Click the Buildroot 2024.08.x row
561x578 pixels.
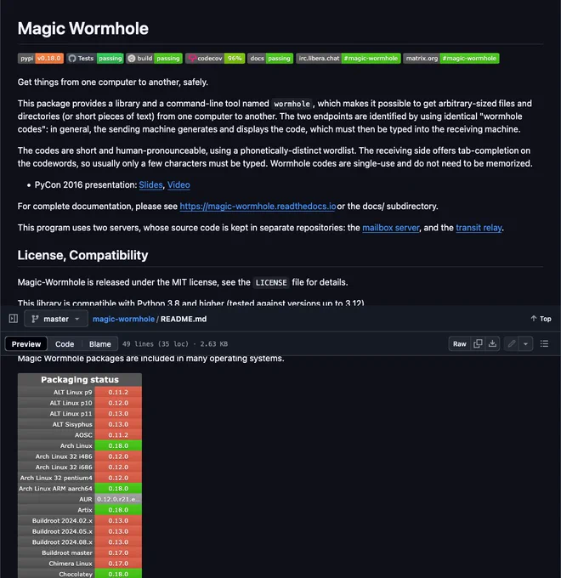80,542
